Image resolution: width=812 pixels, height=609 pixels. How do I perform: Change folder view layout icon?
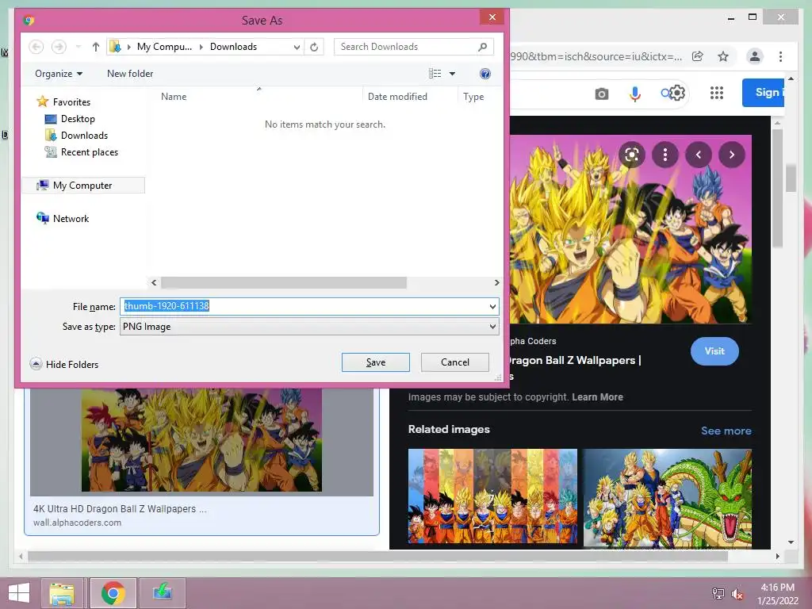(435, 74)
